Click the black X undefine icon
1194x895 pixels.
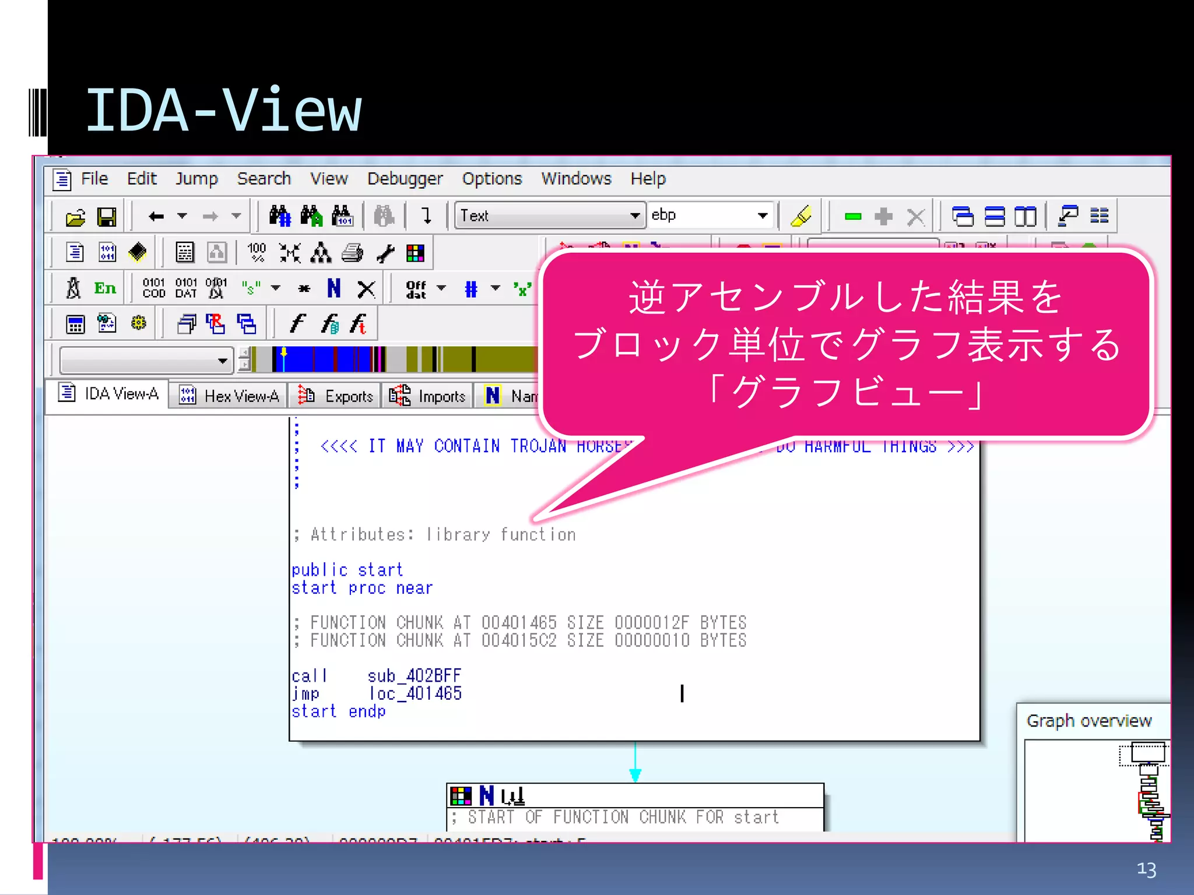click(366, 288)
